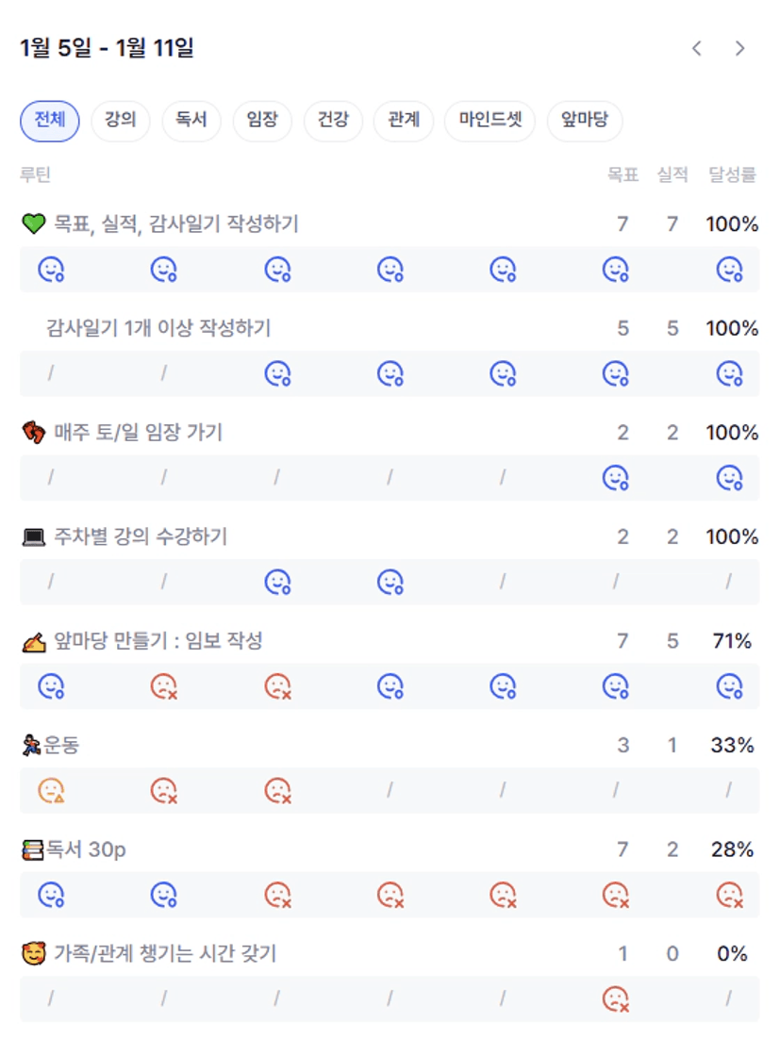780x1038 pixels.
Task: Toggle the first day status for 운동
Action: 51,790
